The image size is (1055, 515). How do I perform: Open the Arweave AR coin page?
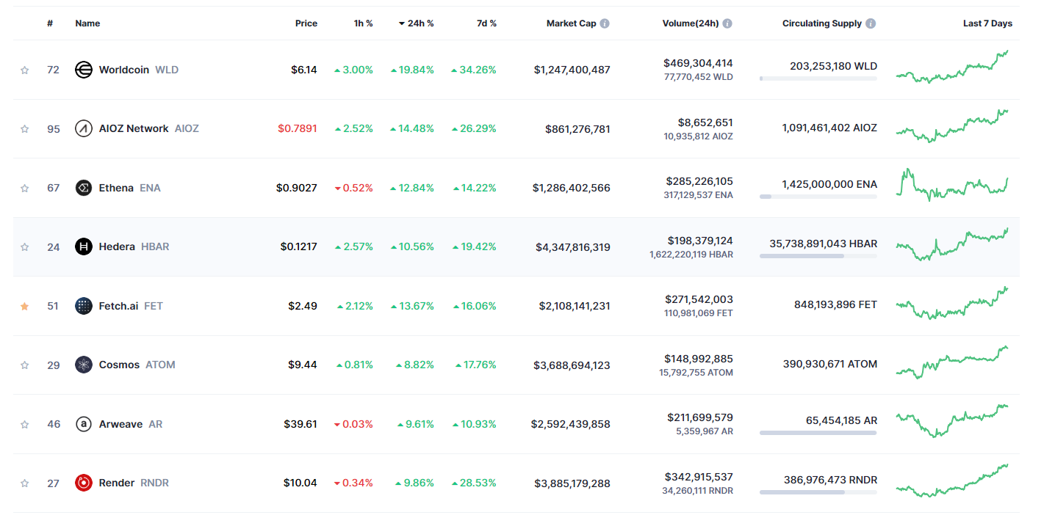tap(119, 424)
